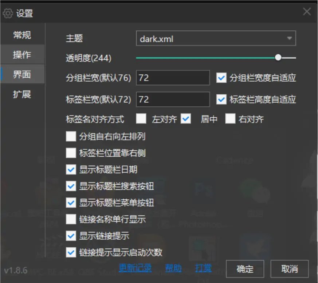The image size is (318, 283).
Task: Check the 右对齐 alignment option
Action: [x=230, y=119]
